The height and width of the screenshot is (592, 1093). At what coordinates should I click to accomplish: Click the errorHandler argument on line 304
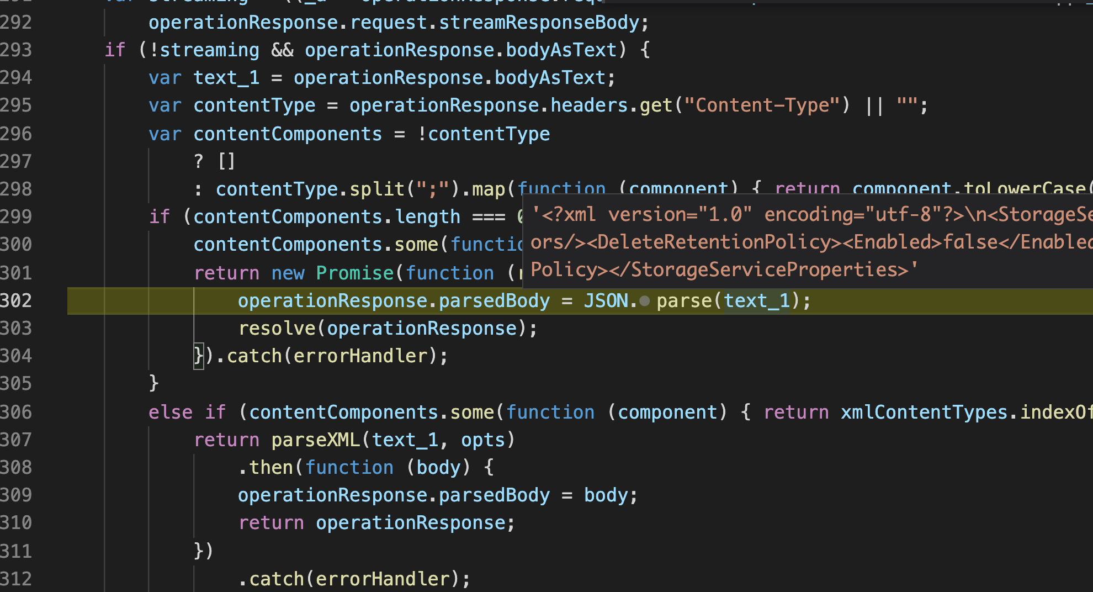[362, 356]
